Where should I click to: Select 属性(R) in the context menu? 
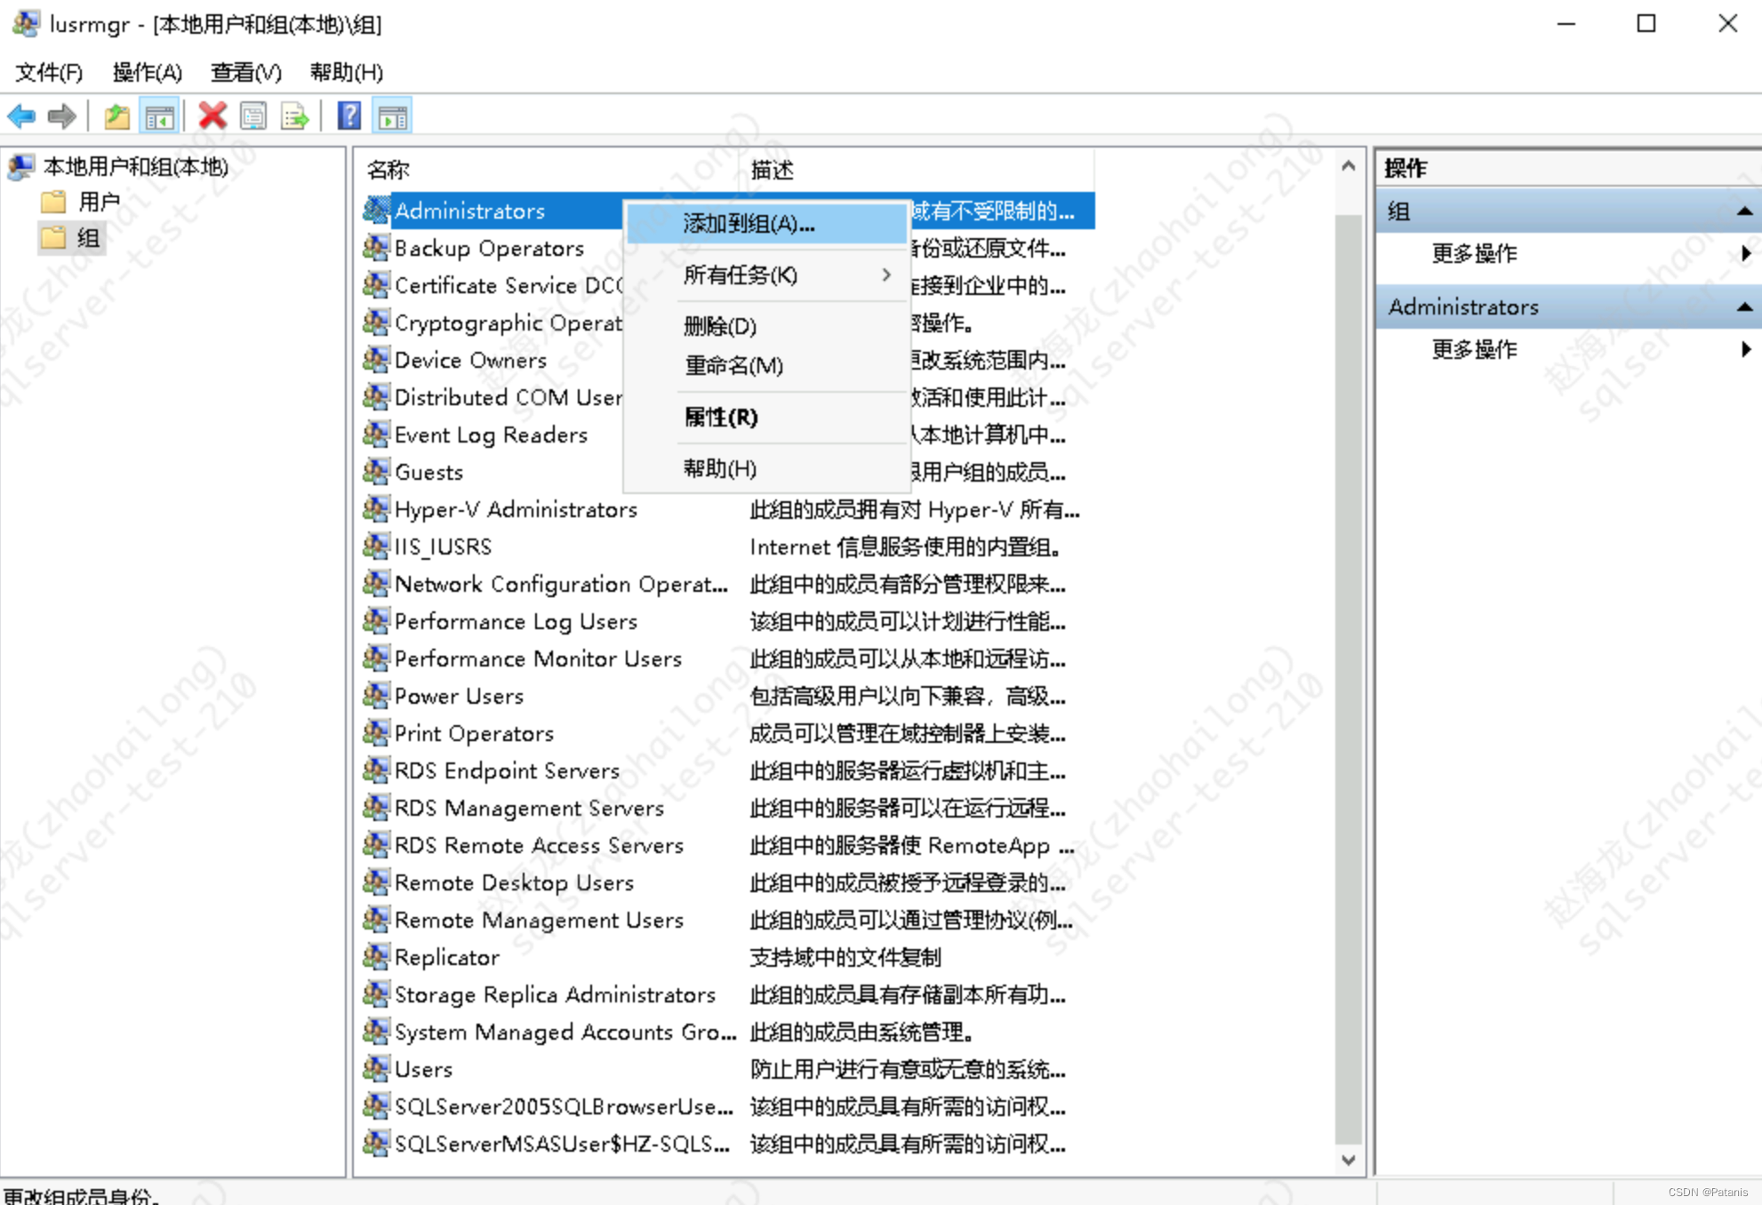(x=720, y=417)
